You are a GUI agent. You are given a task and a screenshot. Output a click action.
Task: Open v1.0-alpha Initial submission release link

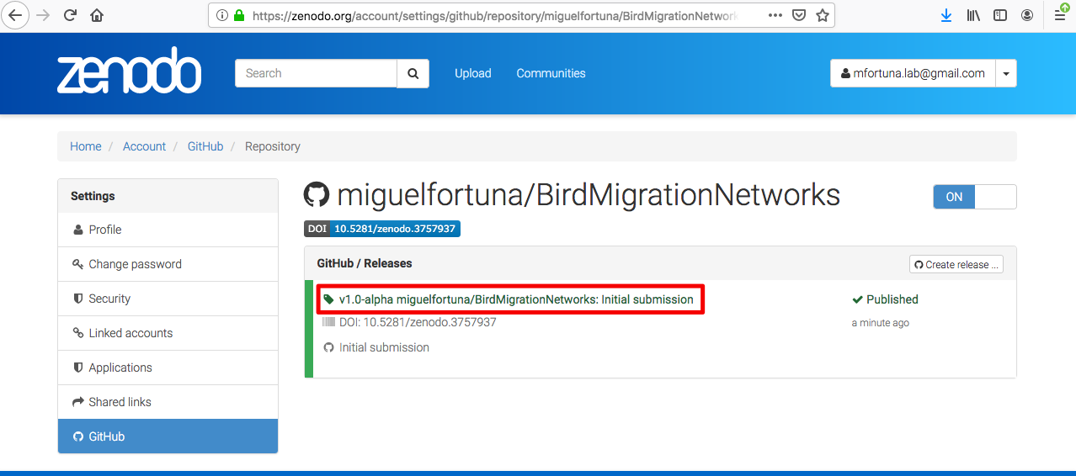(516, 299)
